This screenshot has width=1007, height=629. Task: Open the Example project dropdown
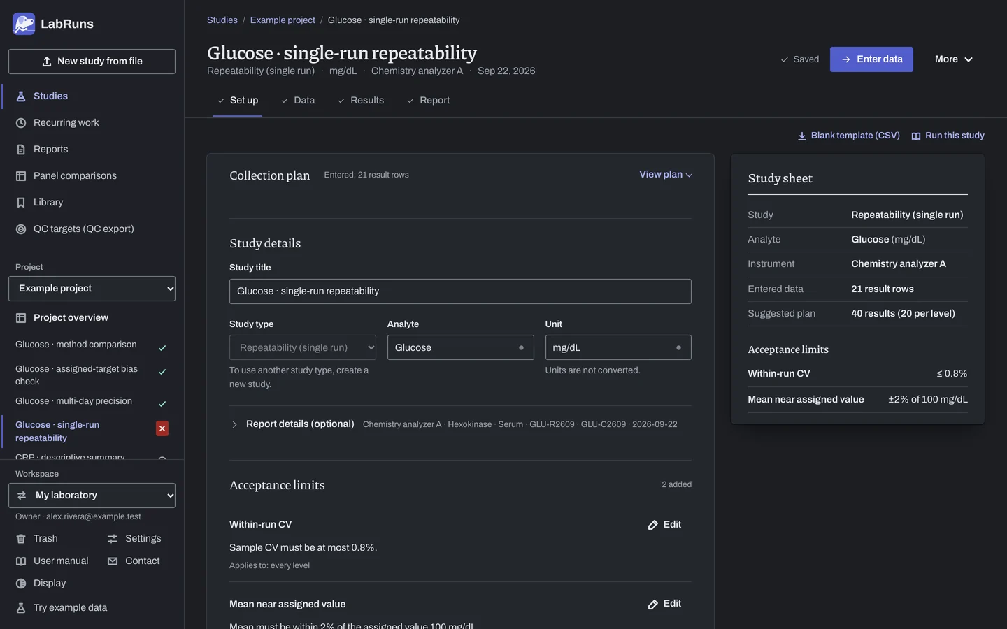(x=92, y=289)
